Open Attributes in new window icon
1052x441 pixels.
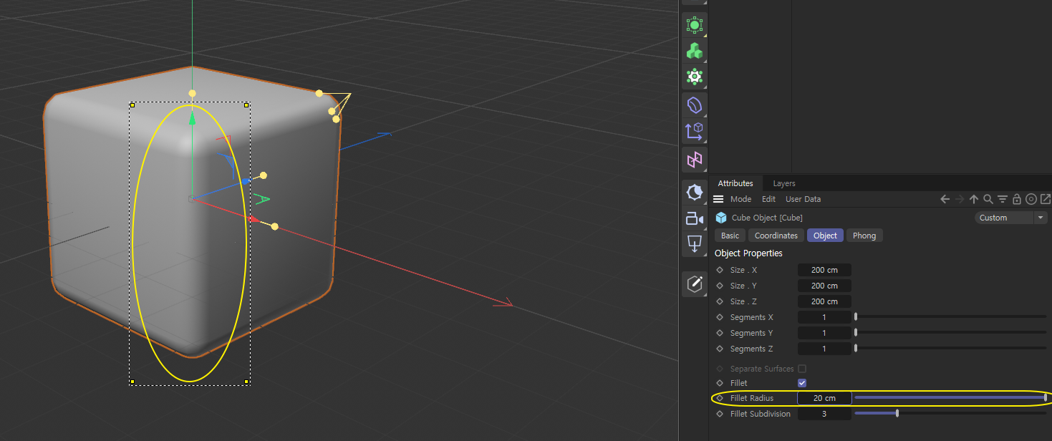[x=1046, y=199]
